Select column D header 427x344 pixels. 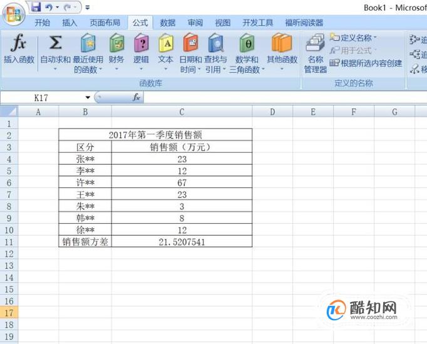click(x=272, y=112)
